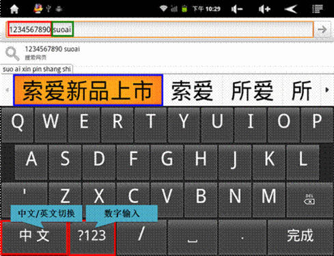Tap the K key
Screen dimensions: 334x256
268,162
